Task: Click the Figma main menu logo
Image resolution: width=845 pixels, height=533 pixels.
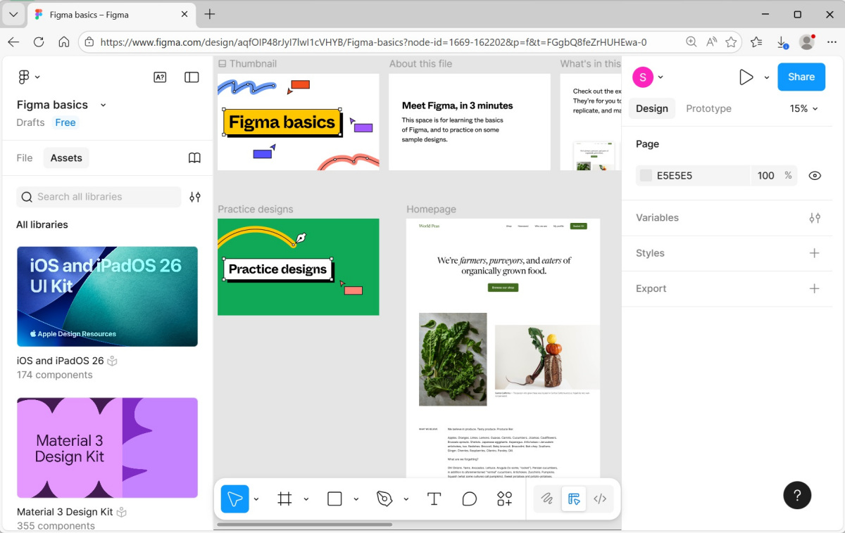Action: point(24,77)
